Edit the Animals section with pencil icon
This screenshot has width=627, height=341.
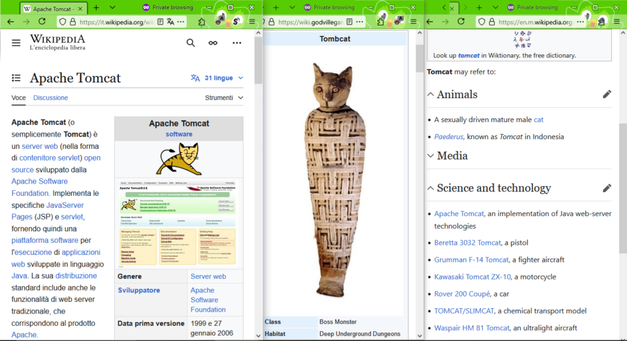pyautogui.click(x=607, y=94)
